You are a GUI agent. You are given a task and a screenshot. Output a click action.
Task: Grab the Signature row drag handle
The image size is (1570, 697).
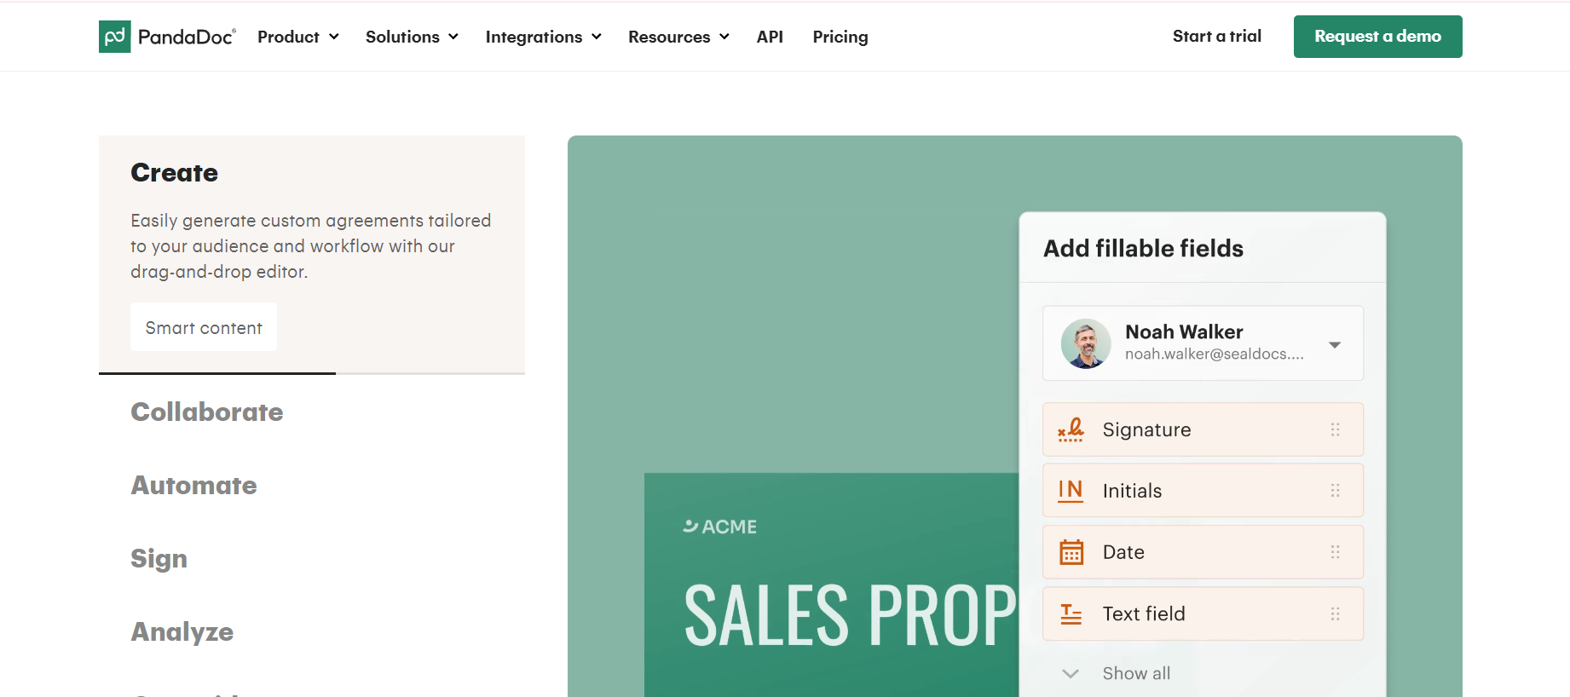coord(1336,429)
